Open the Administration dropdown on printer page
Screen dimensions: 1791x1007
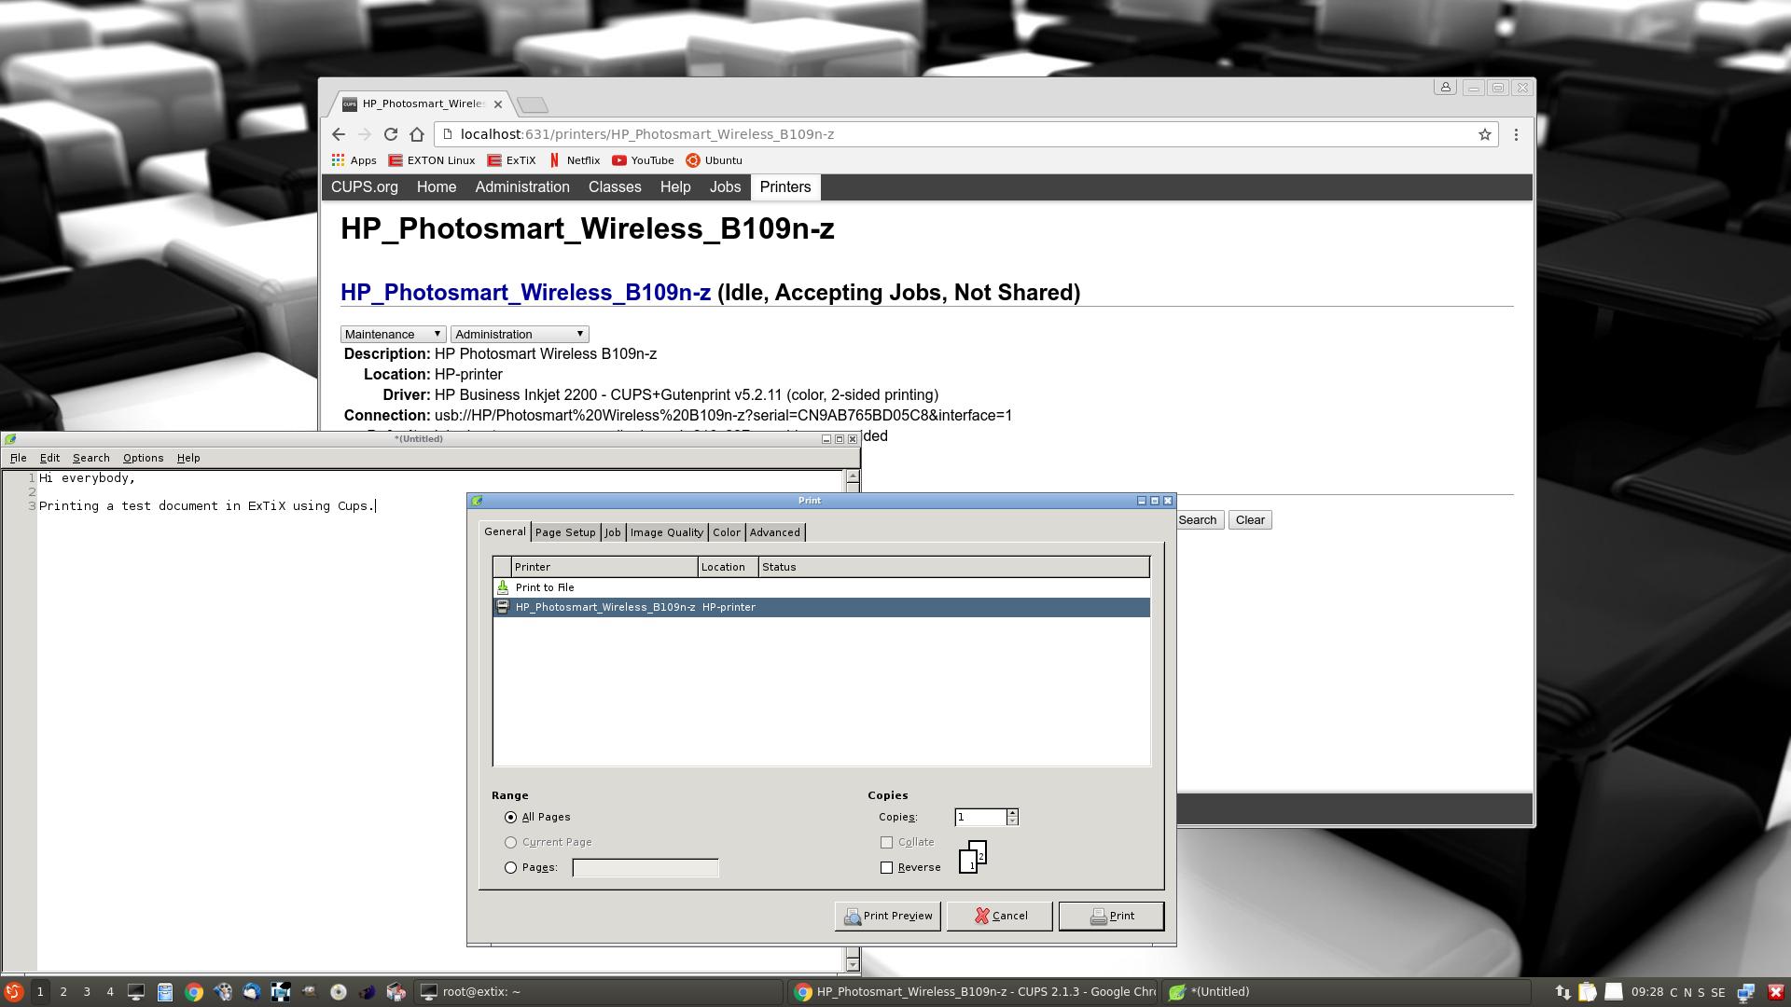click(x=520, y=334)
